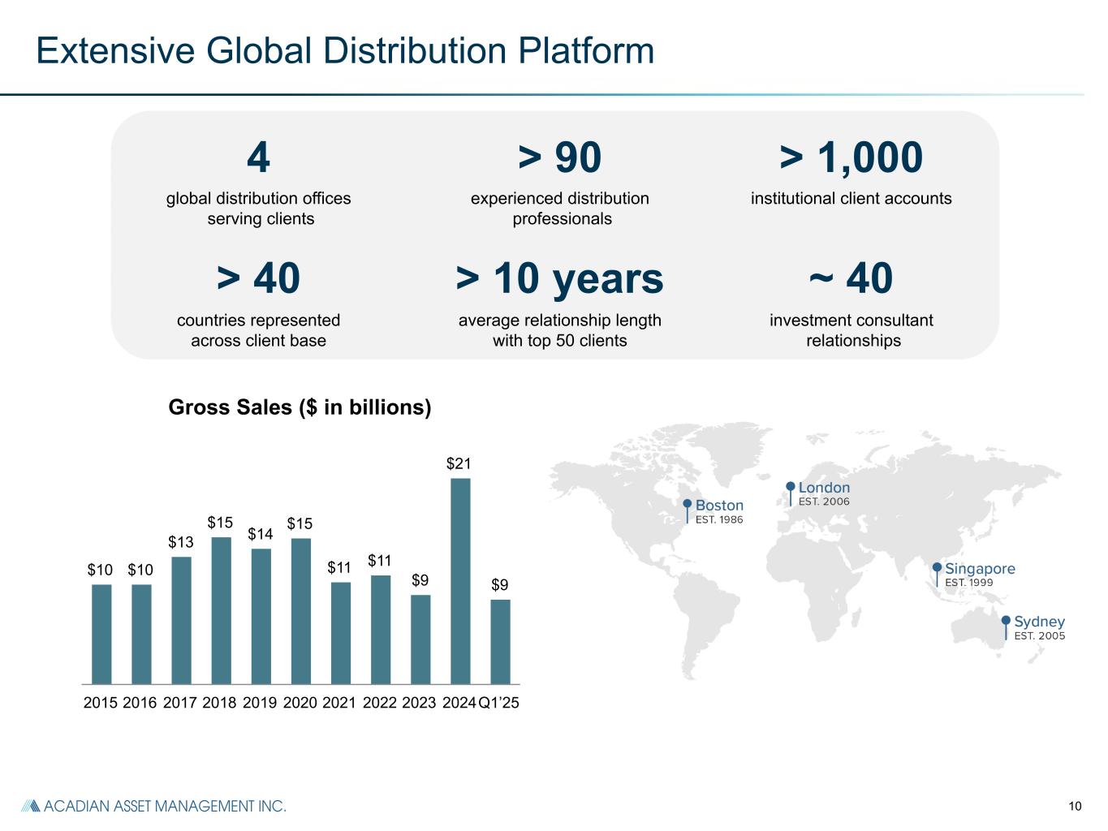Select the '> 10 years' statistic
The image size is (1108, 831).
point(559,278)
